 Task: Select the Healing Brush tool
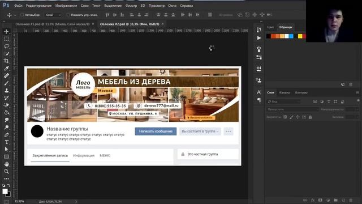[6, 75]
